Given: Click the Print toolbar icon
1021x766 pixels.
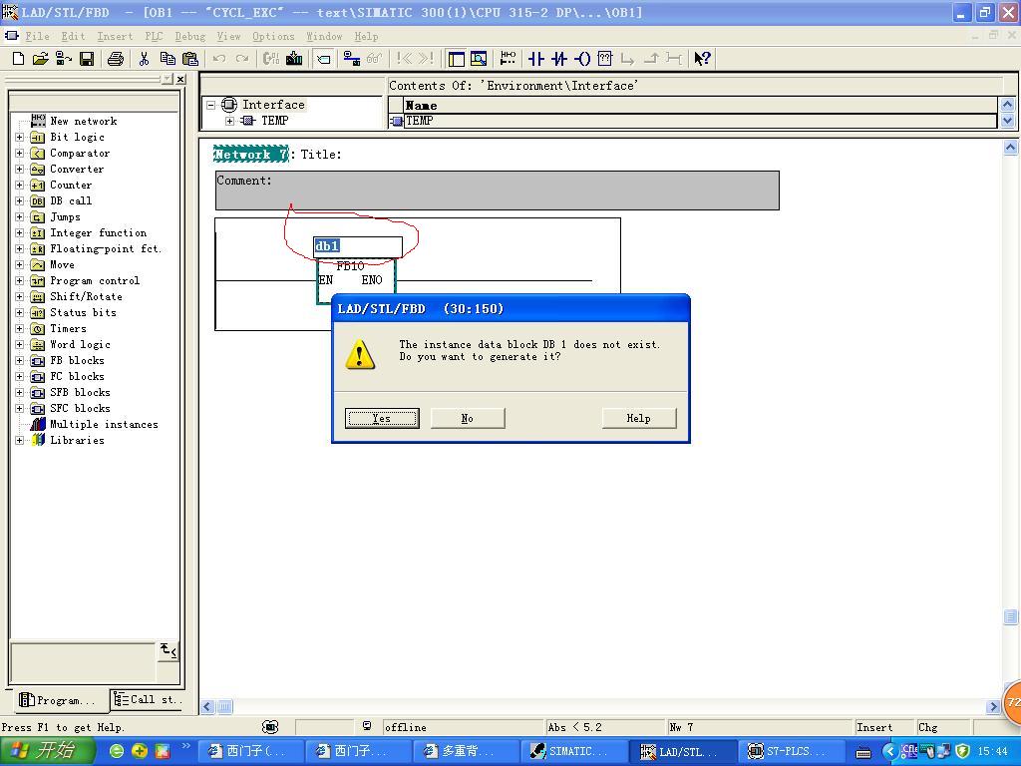Looking at the screenshot, I should 116,59.
